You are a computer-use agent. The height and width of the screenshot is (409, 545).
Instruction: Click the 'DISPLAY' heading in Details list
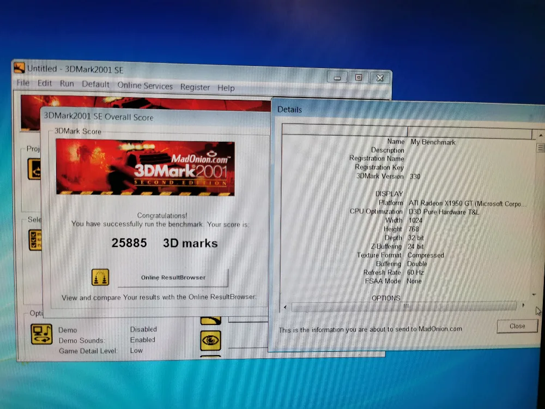point(389,194)
